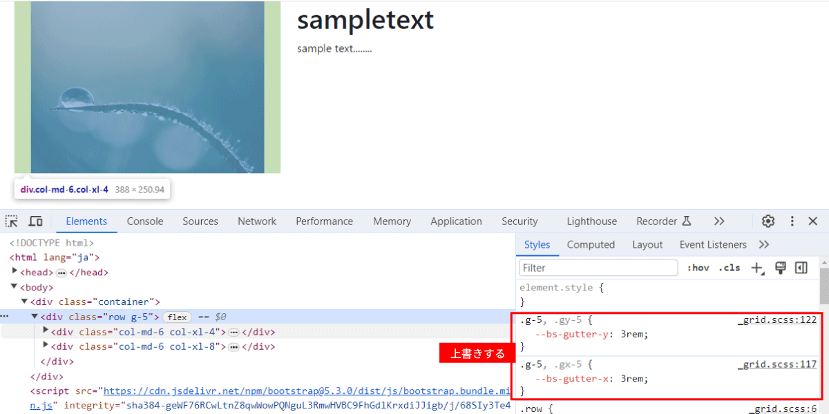Add a new style rule with plus icon
The image size is (829, 414).
(757, 268)
